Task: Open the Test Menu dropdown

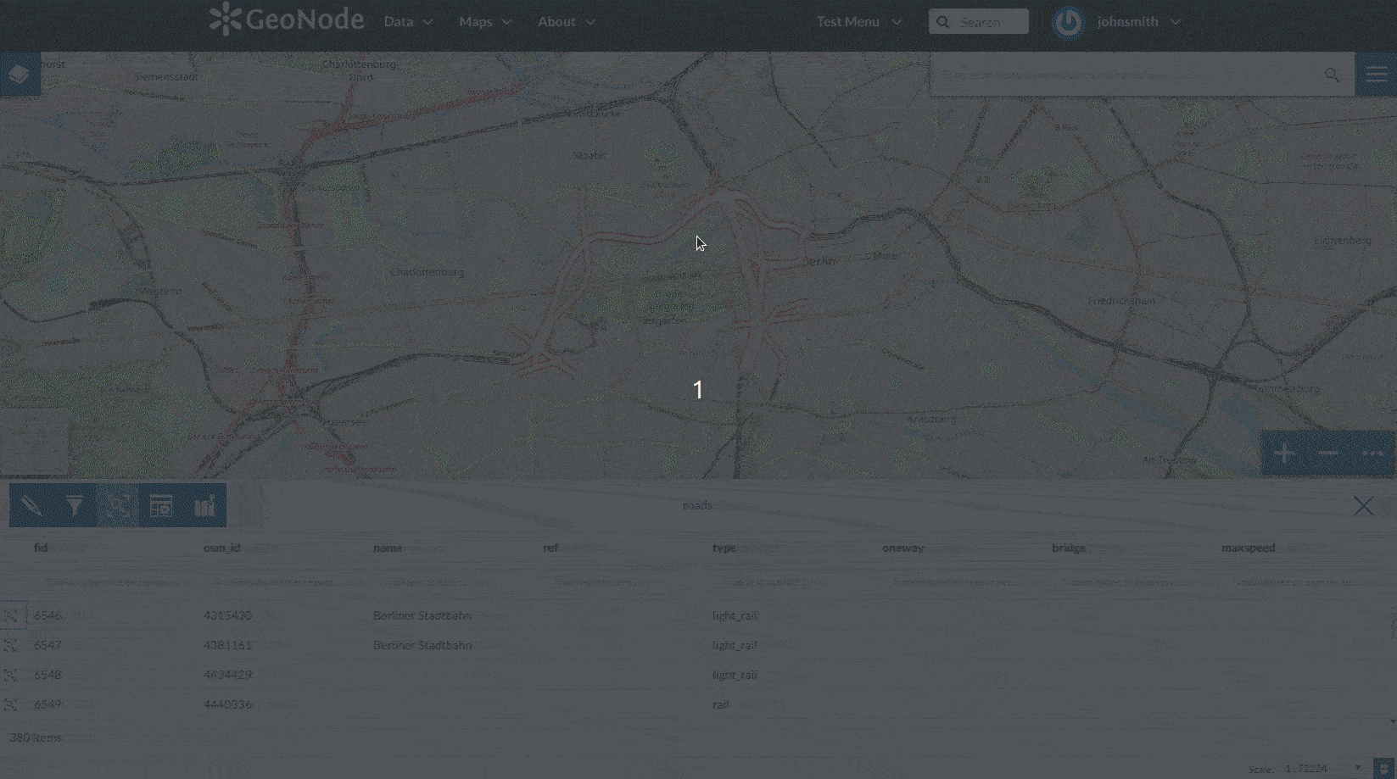Action: (858, 22)
